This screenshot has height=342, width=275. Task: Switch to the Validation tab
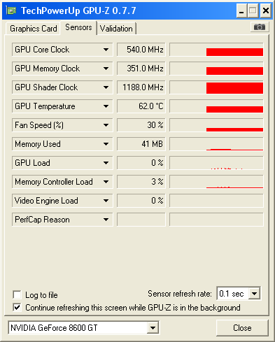coord(116,29)
